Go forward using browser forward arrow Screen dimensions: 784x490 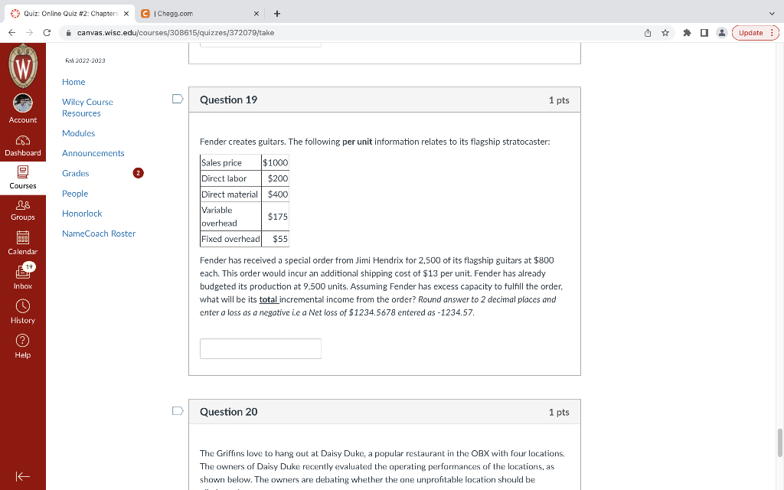pos(30,32)
